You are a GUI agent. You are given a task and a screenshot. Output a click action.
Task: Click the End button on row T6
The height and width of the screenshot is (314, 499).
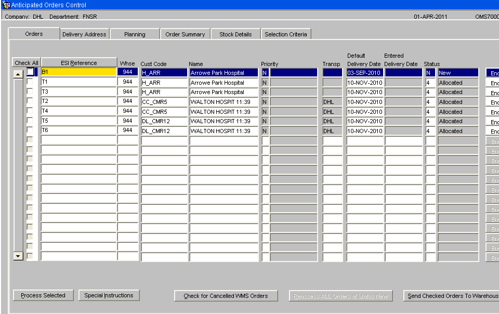(x=493, y=131)
